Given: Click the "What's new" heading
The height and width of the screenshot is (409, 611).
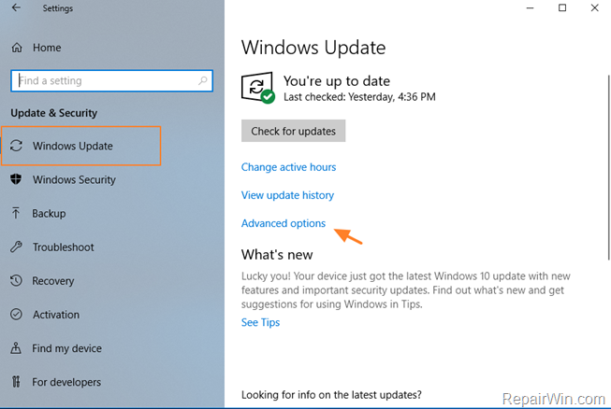Looking at the screenshot, I should [277, 255].
